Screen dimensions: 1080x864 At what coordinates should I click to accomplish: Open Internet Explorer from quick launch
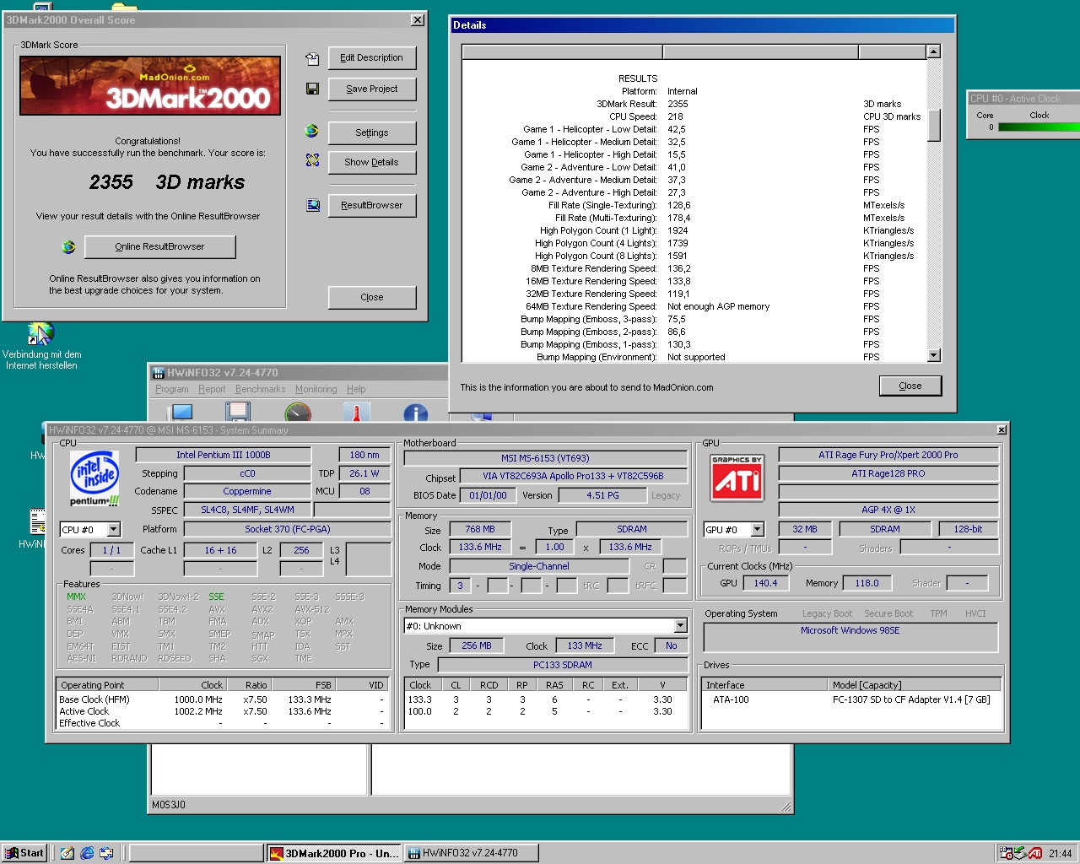pos(87,853)
